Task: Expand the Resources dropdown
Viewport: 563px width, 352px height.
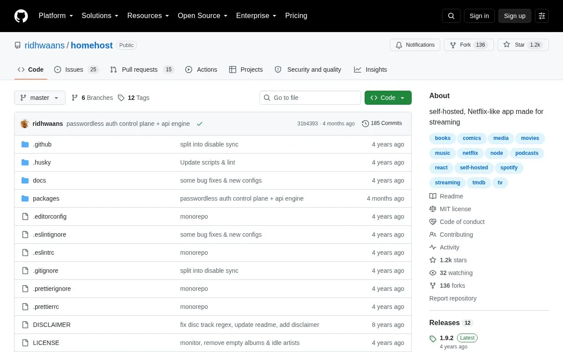Action: 148,16
